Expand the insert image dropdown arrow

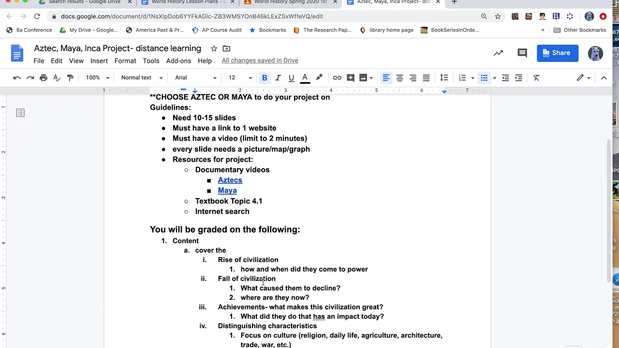click(371, 78)
